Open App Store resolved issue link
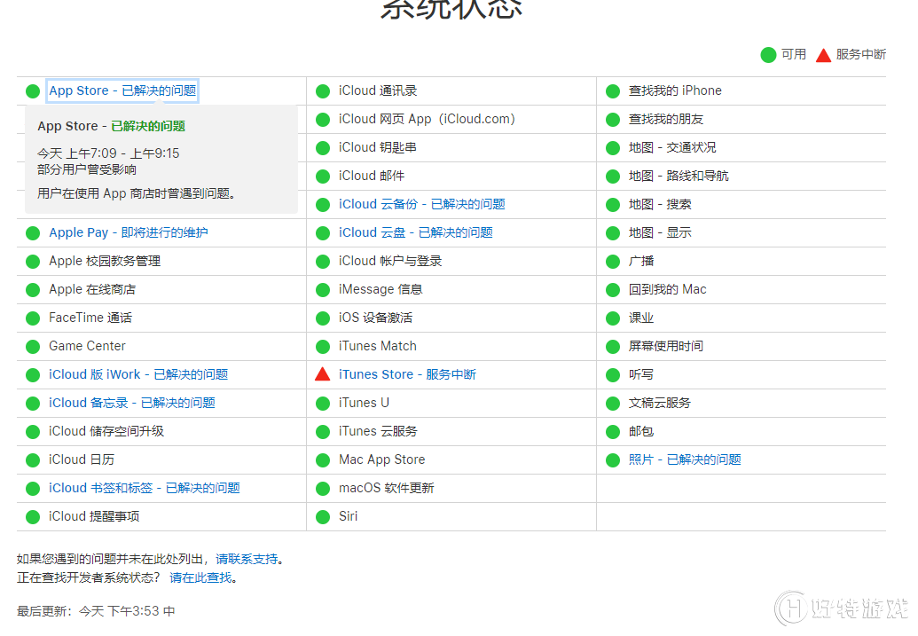Screen dimensions: 918x636 click(x=122, y=90)
